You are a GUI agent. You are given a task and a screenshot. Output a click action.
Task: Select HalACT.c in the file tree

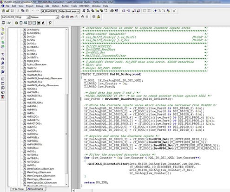pos(32,68)
